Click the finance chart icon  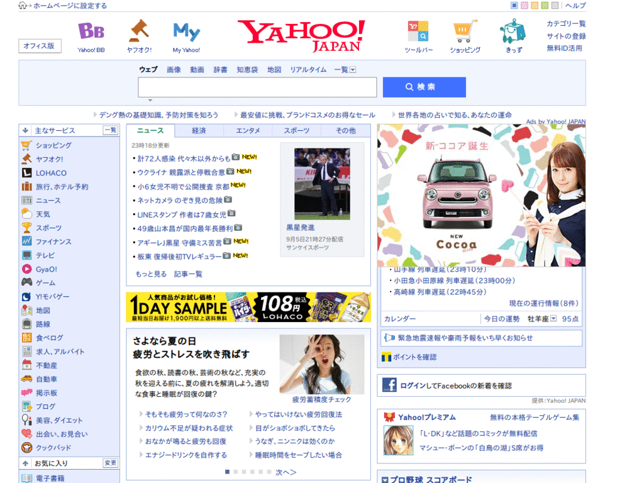[26, 241]
